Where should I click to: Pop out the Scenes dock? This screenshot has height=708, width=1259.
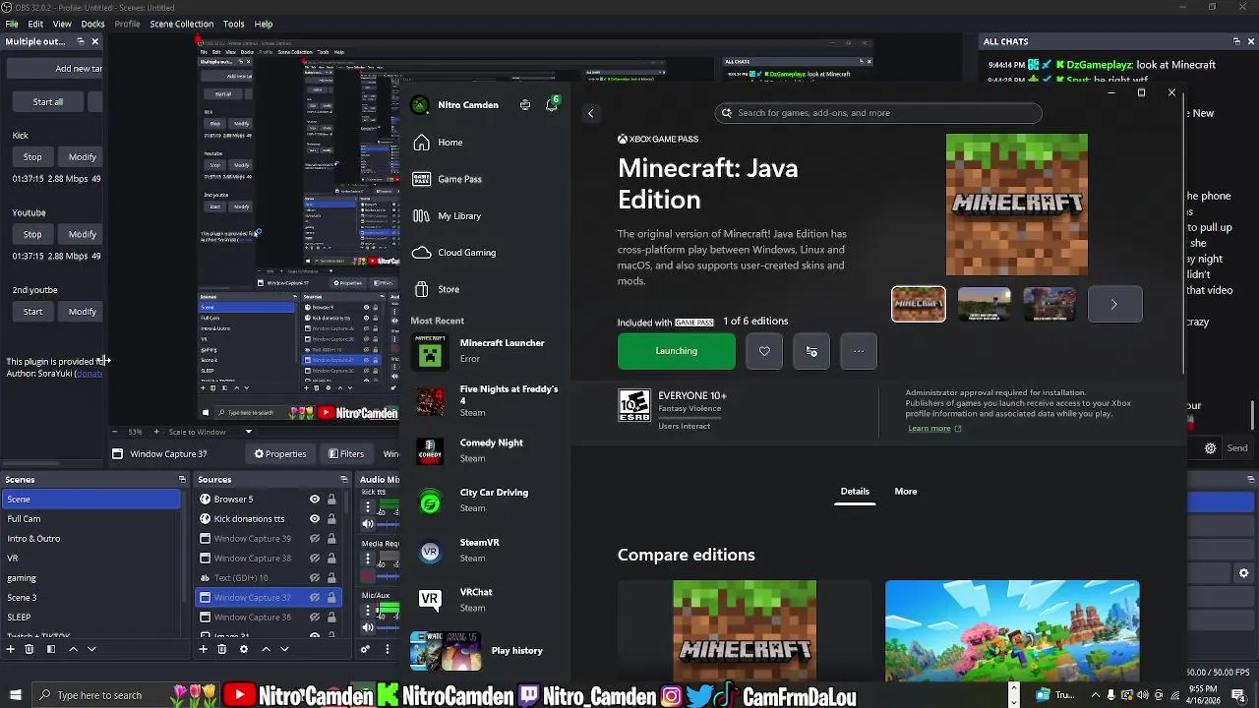pos(182,480)
